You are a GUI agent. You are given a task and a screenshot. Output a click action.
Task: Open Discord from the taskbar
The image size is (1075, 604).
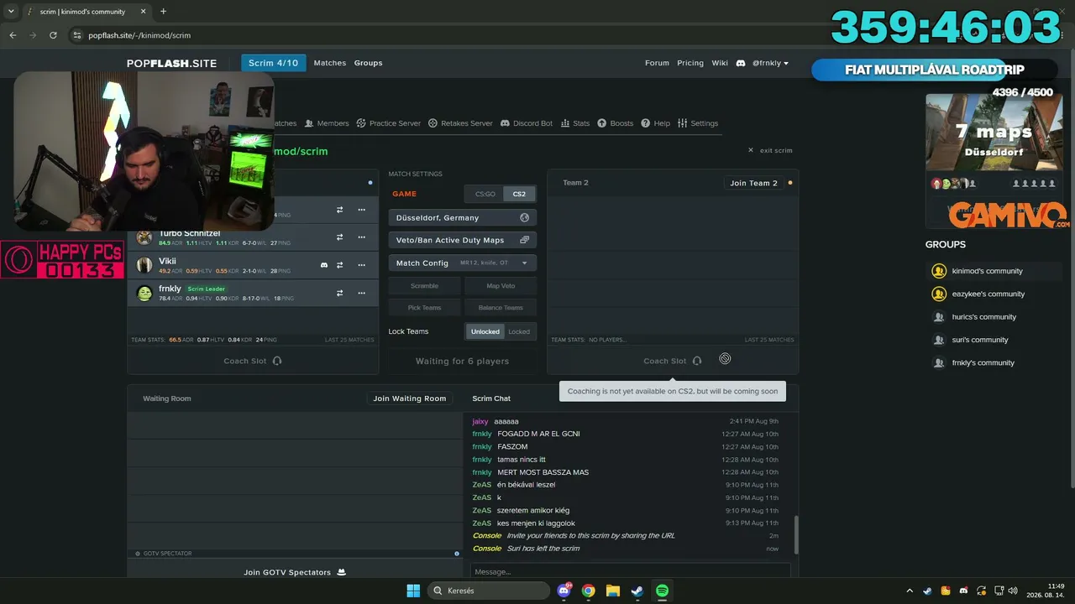pos(564,591)
